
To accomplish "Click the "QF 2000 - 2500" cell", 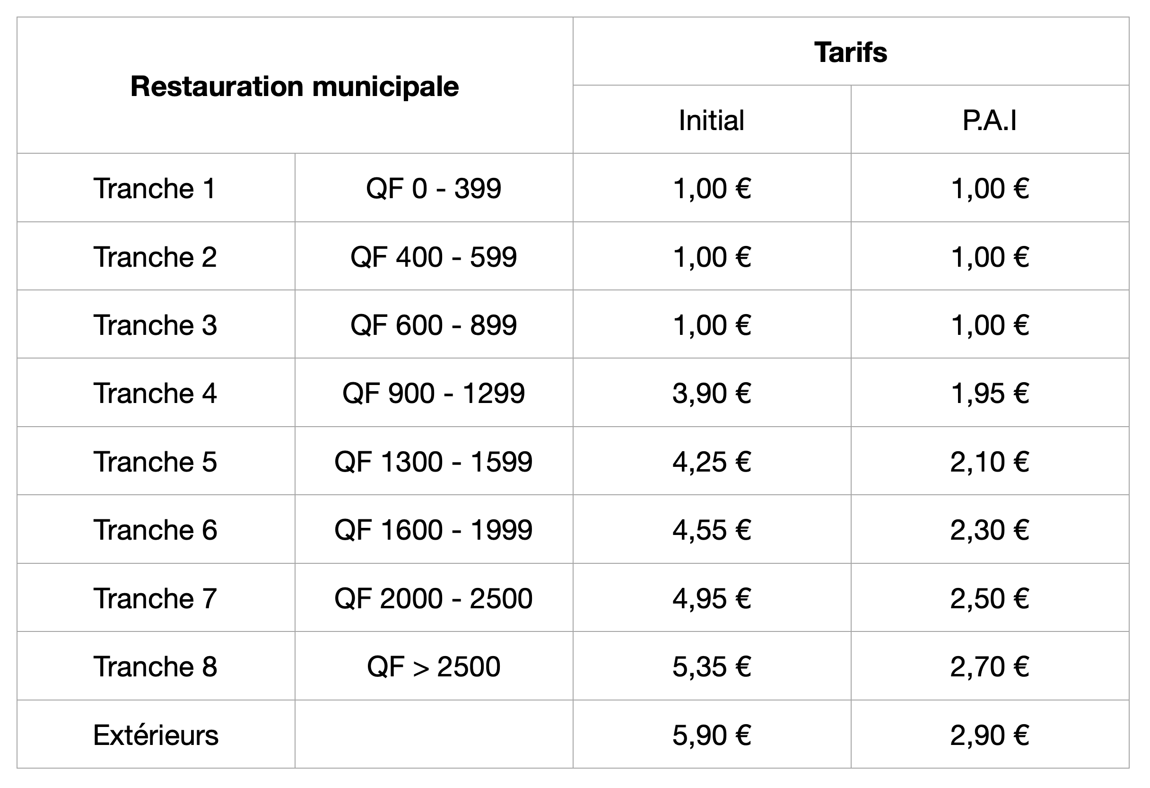I will pos(434,598).
